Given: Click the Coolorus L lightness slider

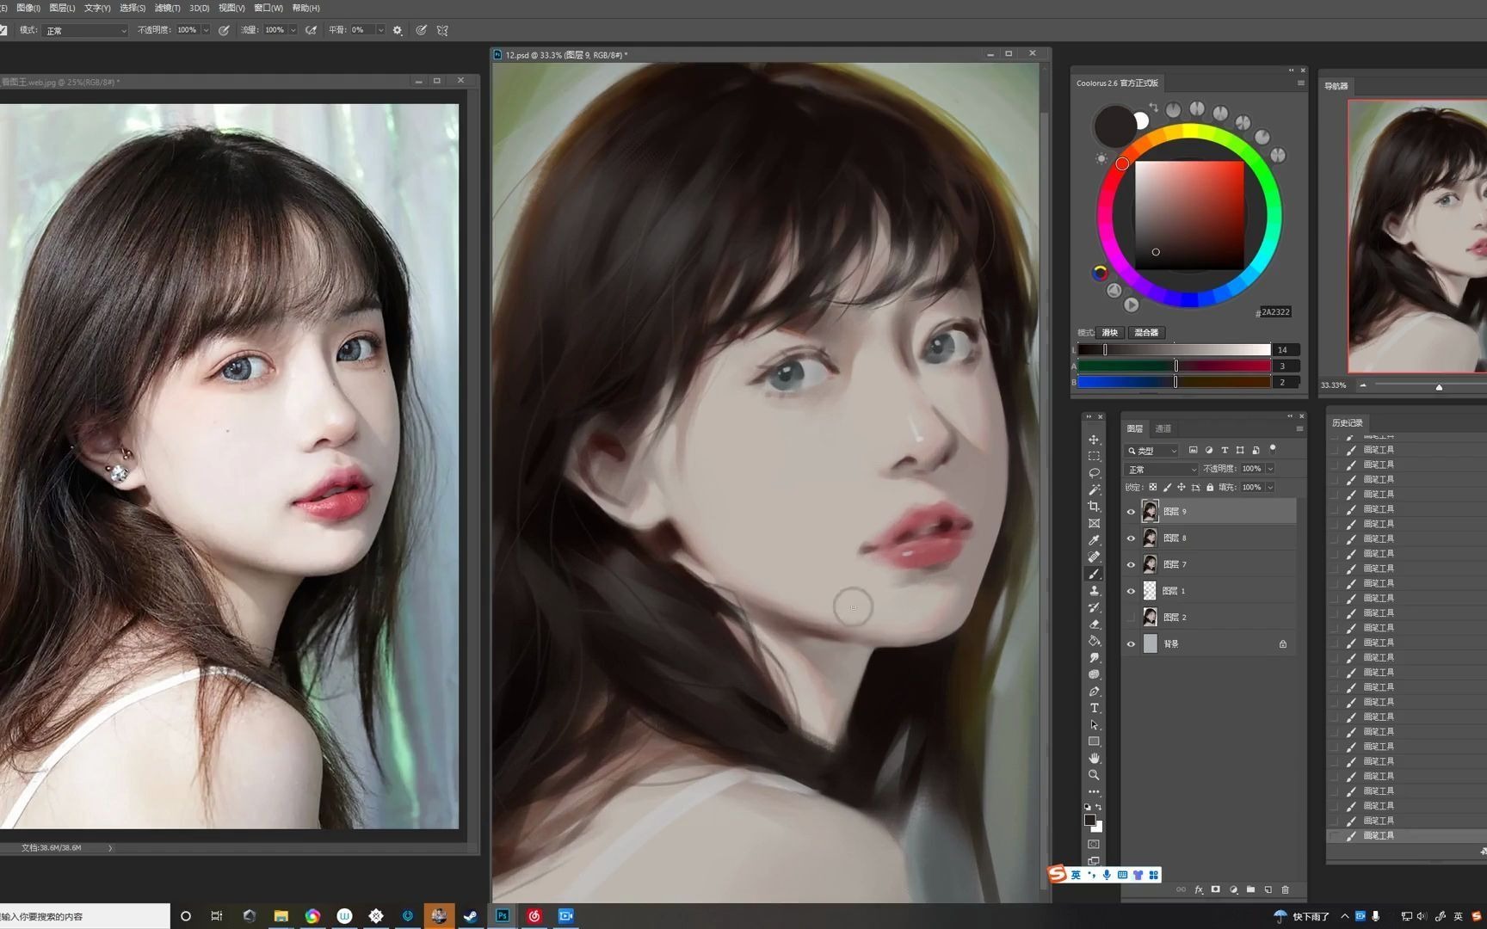Looking at the screenshot, I should pyautogui.click(x=1174, y=349).
